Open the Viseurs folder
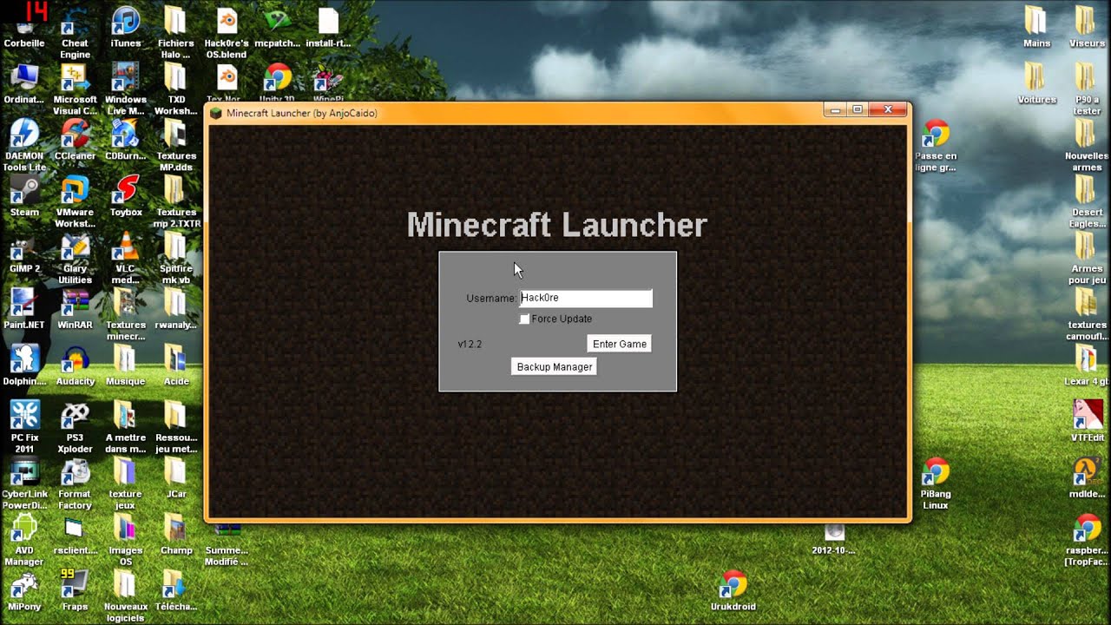This screenshot has height=625, width=1111. click(x=1087, y=26)
